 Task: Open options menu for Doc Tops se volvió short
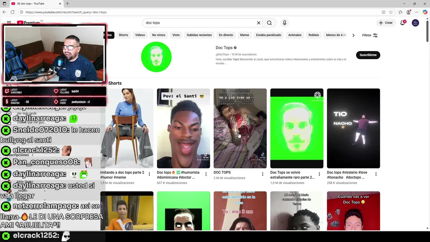pos(319,174)
